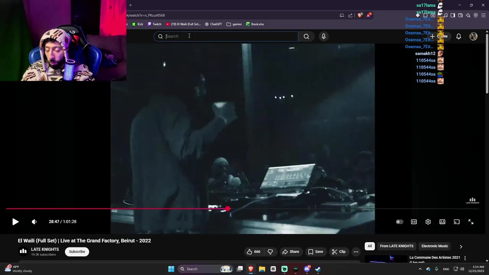
Task: Open more actions three-dot menu
Action: (356, 252)
